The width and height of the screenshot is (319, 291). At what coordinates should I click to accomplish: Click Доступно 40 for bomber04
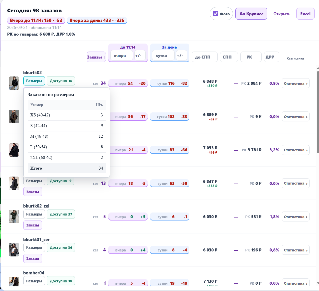pos(61,281)
